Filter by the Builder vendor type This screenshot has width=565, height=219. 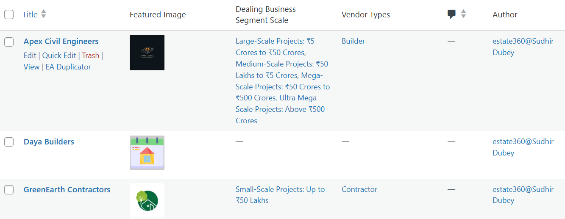[x=353, y=41]
